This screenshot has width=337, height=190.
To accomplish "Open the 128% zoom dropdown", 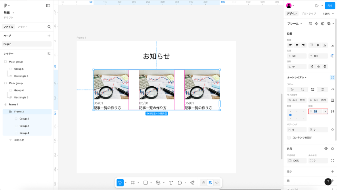I will pyautogui.click(x=328, y=13).
